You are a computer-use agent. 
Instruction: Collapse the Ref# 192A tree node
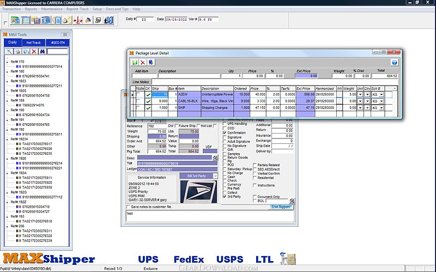coord(7,173)
